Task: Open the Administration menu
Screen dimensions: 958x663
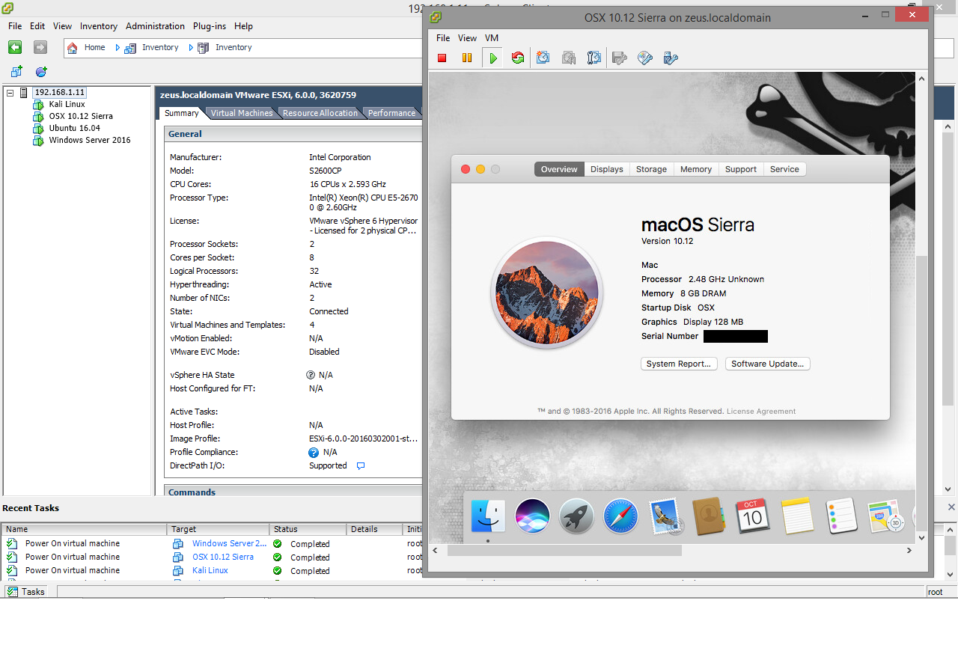Action: tap(155, 26)
